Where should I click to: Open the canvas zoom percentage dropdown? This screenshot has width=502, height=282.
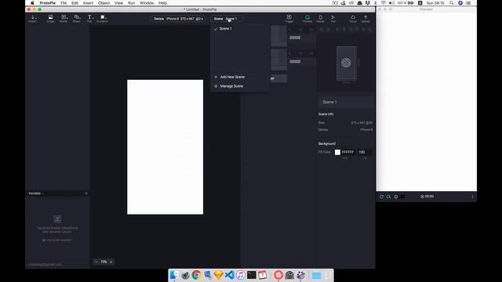104,262
